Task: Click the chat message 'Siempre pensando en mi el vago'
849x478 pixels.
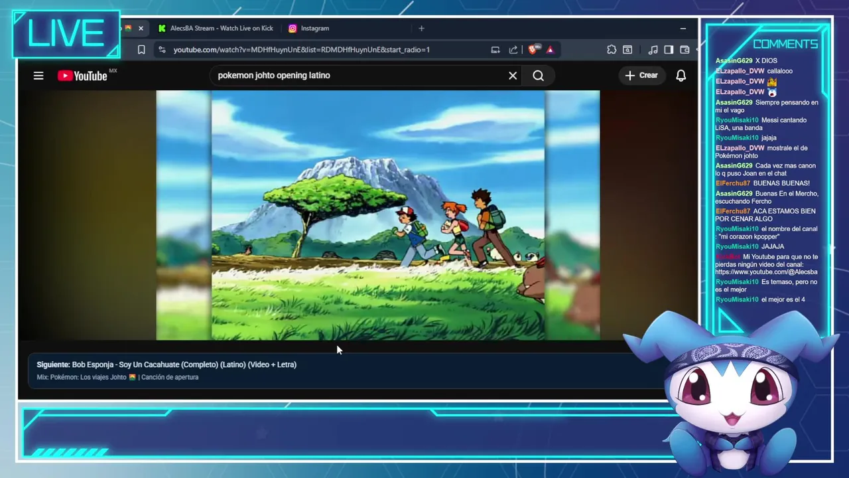Action: pos(767,106)
